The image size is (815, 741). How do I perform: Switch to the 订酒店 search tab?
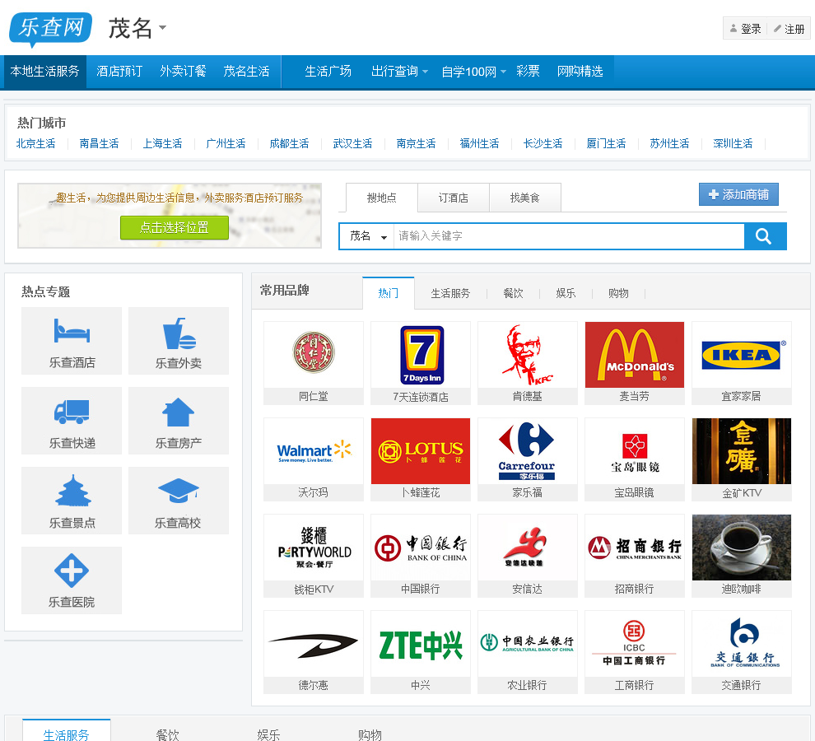(454, 198)
